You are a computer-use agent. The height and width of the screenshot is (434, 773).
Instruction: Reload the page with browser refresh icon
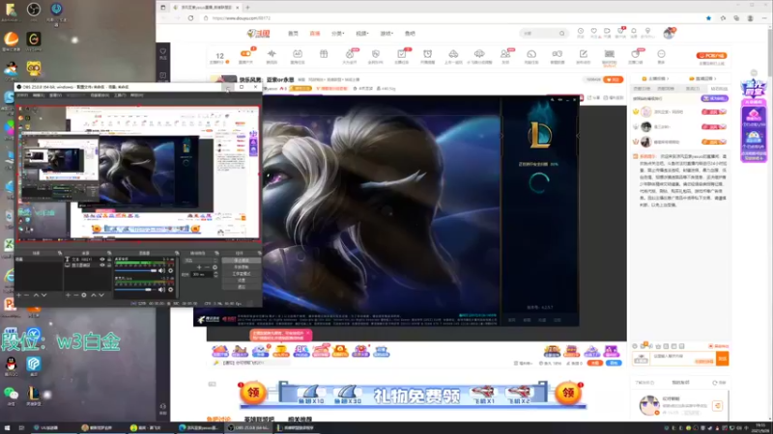[x=190, y=18]
